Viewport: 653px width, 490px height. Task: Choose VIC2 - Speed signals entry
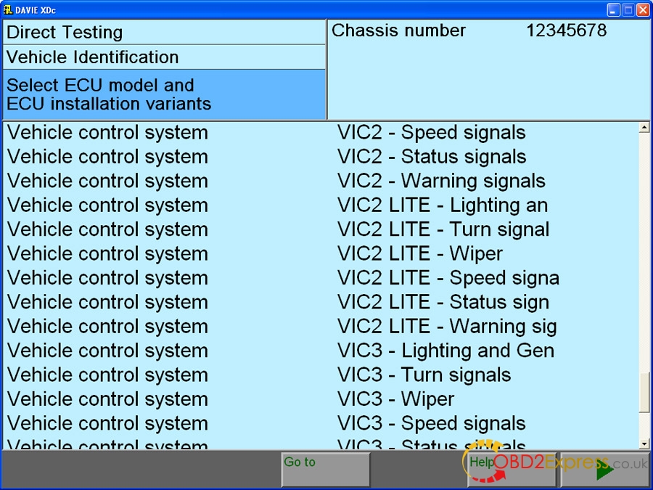[431, 133]
